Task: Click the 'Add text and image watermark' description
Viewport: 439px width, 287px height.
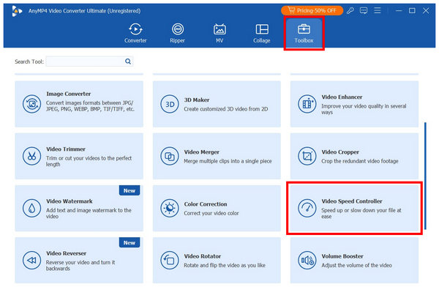Action: [x=89, y=213]
